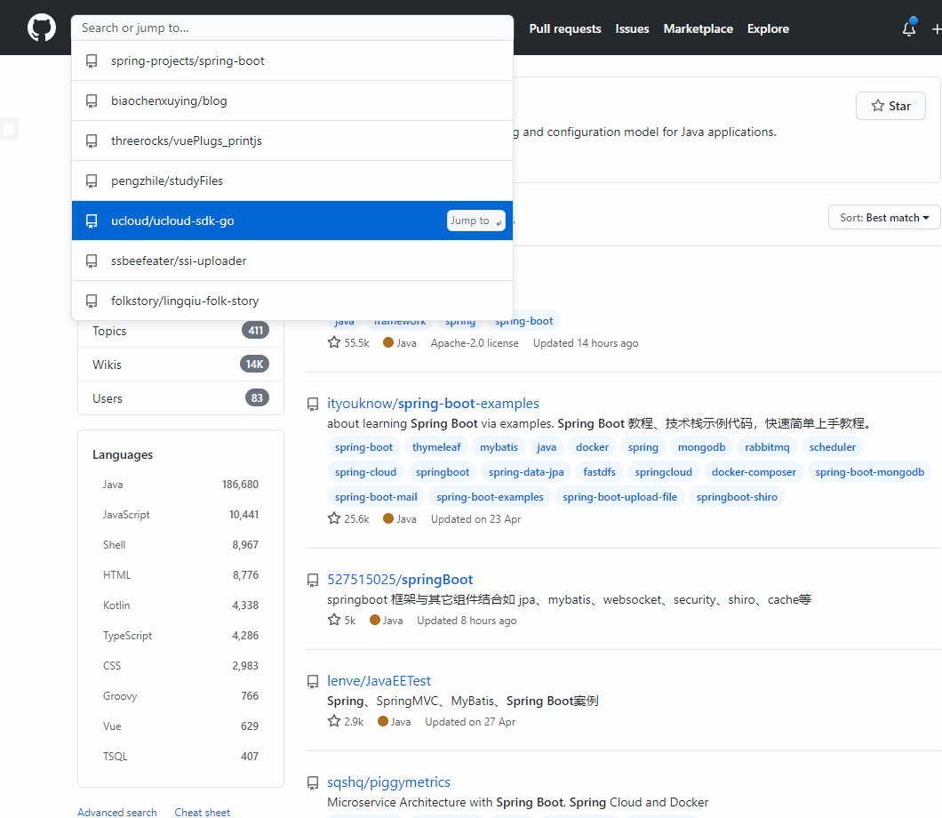Screen dimensions: 942x818
Task: Open the Advanced search link
Action: pos(116,812)
